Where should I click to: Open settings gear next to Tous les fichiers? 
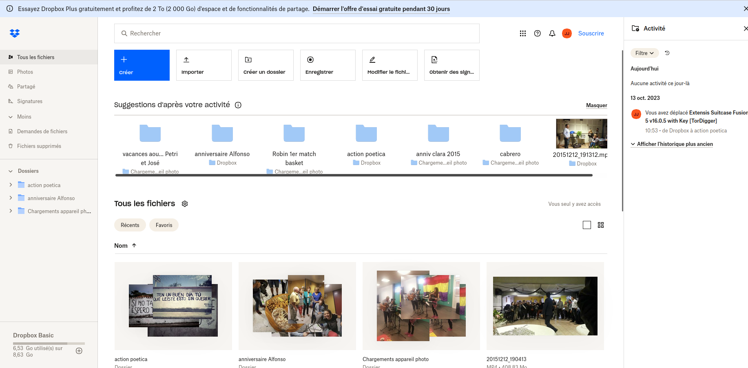pyautogui.click(x=185, y=204)
